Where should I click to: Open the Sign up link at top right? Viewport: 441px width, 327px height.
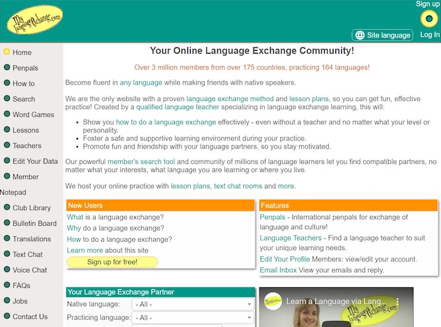coord(428,4)
